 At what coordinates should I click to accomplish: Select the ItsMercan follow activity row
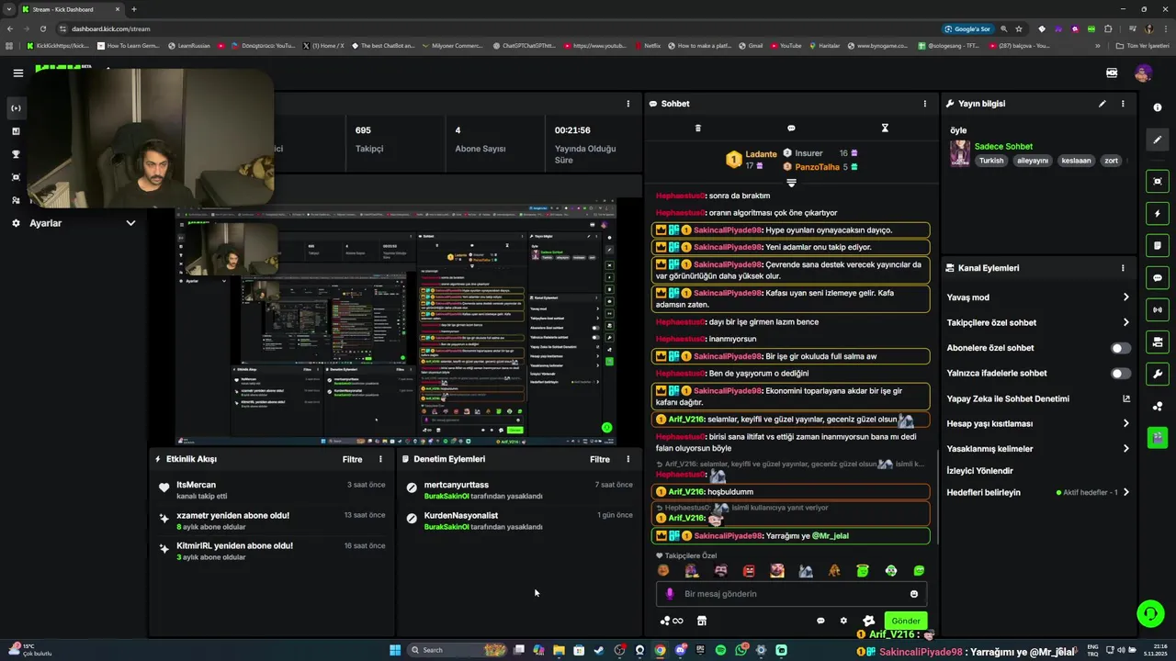tap(272, 490)
